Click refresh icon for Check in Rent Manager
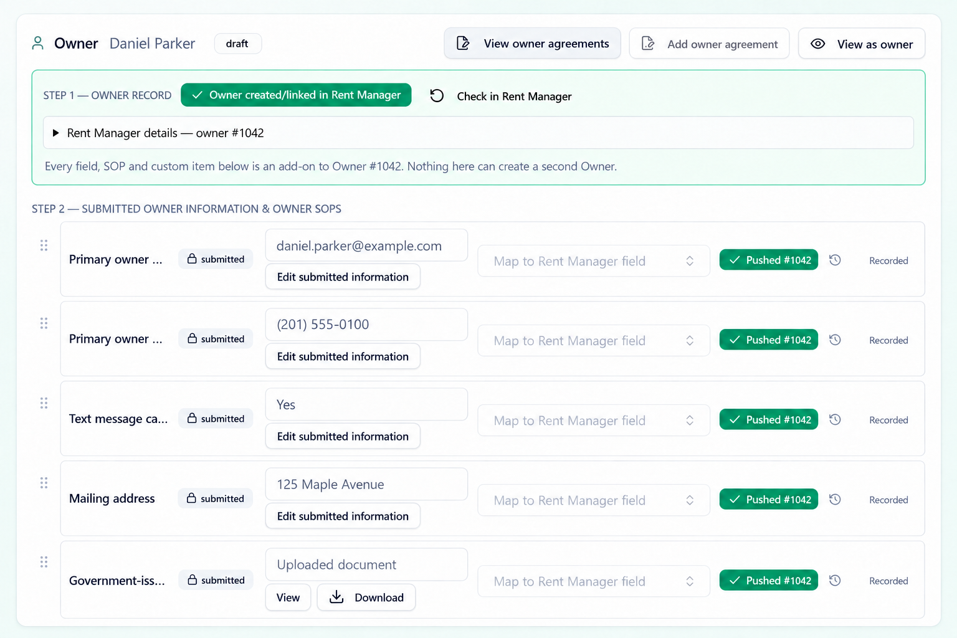 tap(437, 96)
